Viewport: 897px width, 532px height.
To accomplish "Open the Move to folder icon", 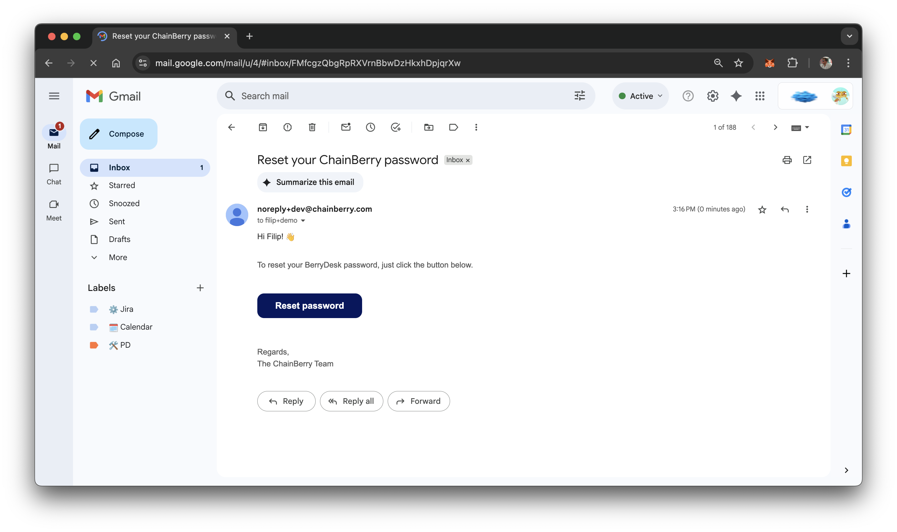I will pyautogui.click(x=429, y=127).
